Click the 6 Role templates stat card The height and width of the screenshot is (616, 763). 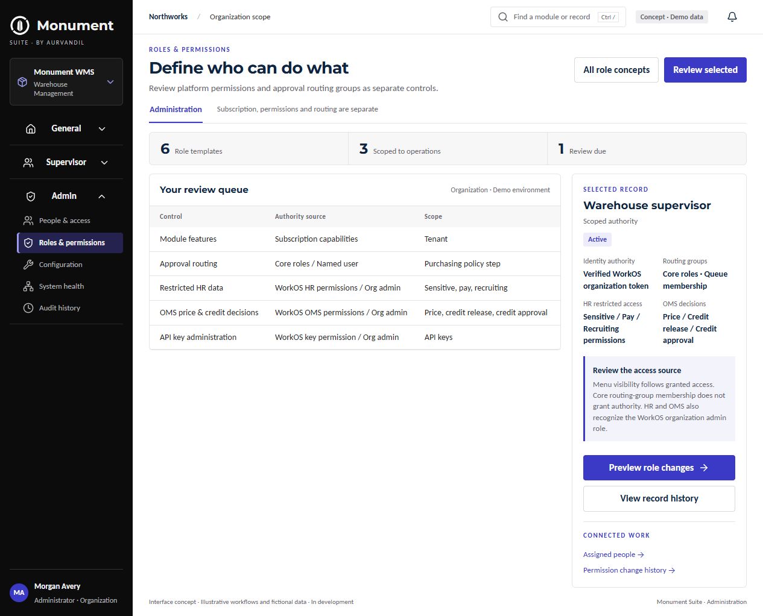tap(249, 149)
